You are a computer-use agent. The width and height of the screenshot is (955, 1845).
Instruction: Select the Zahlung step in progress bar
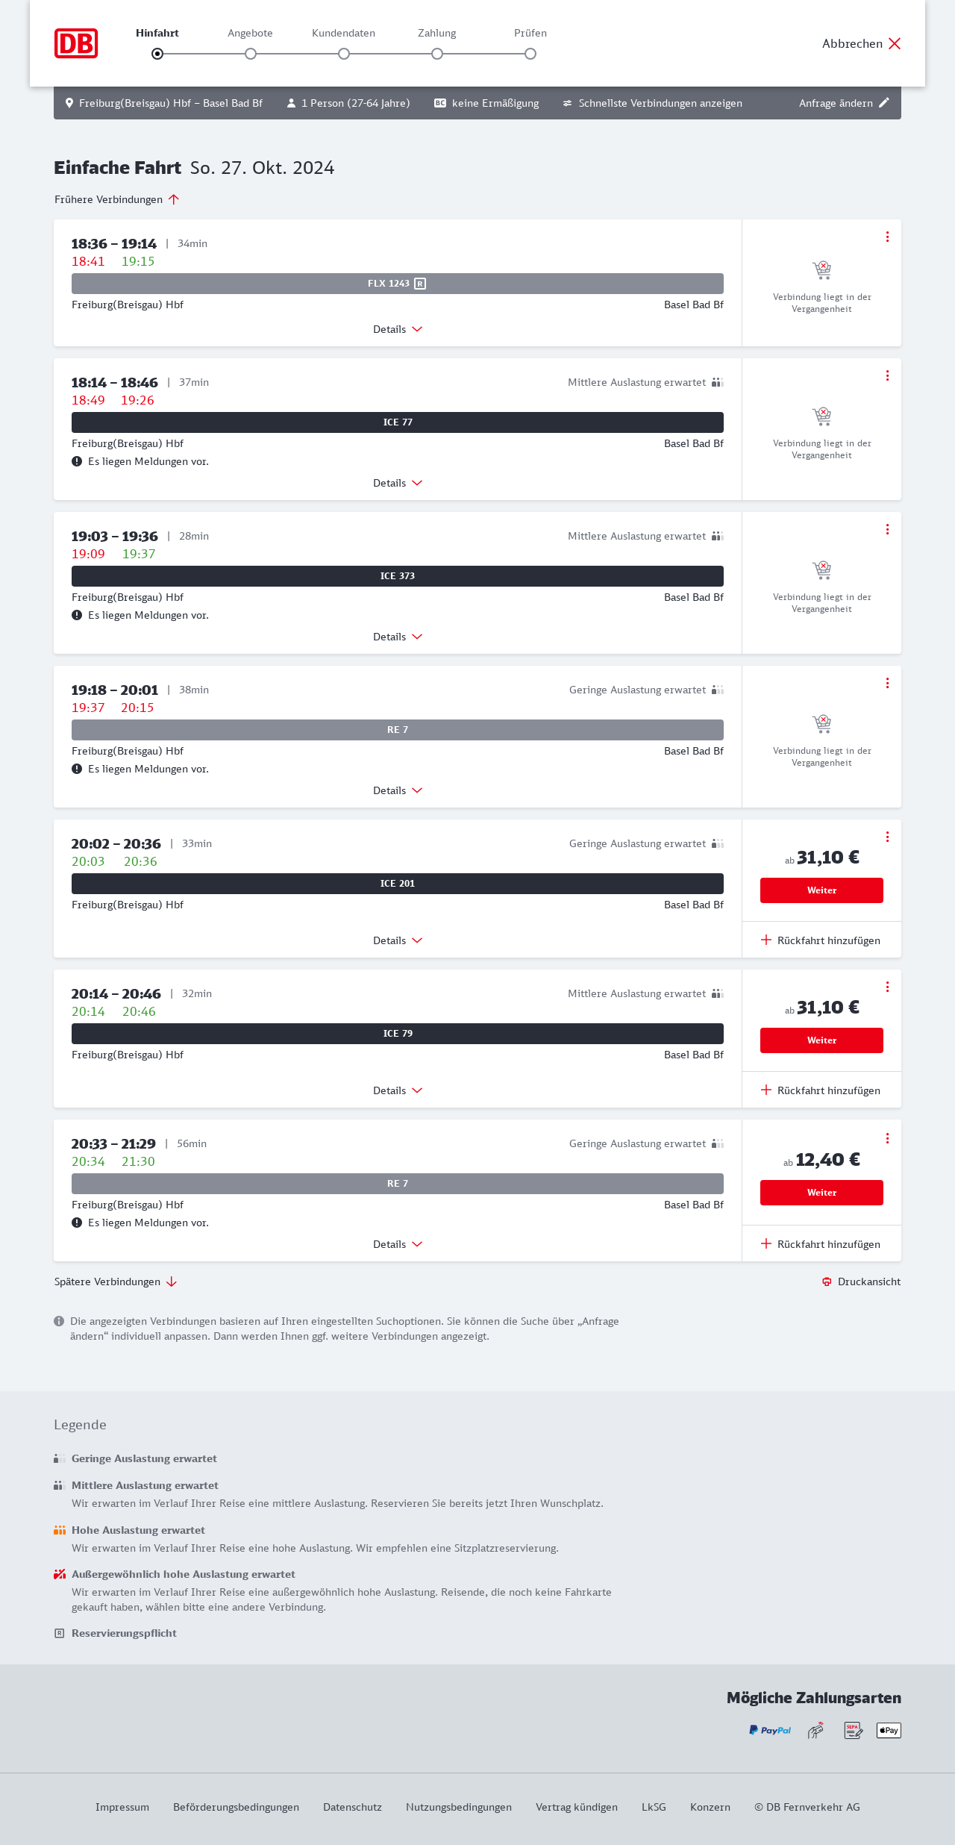(x=437, y=53)
